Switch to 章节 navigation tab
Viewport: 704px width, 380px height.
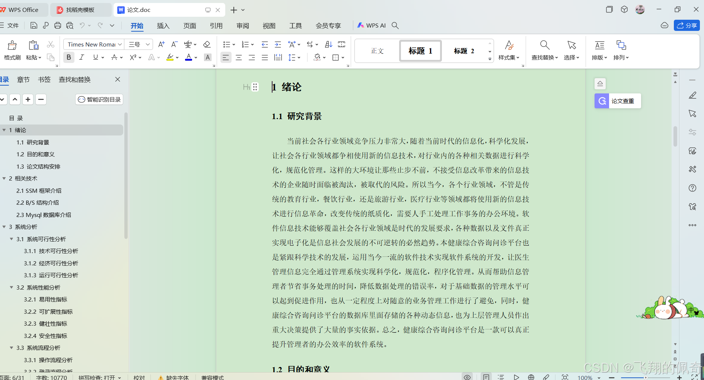click(x=23, y=79)
